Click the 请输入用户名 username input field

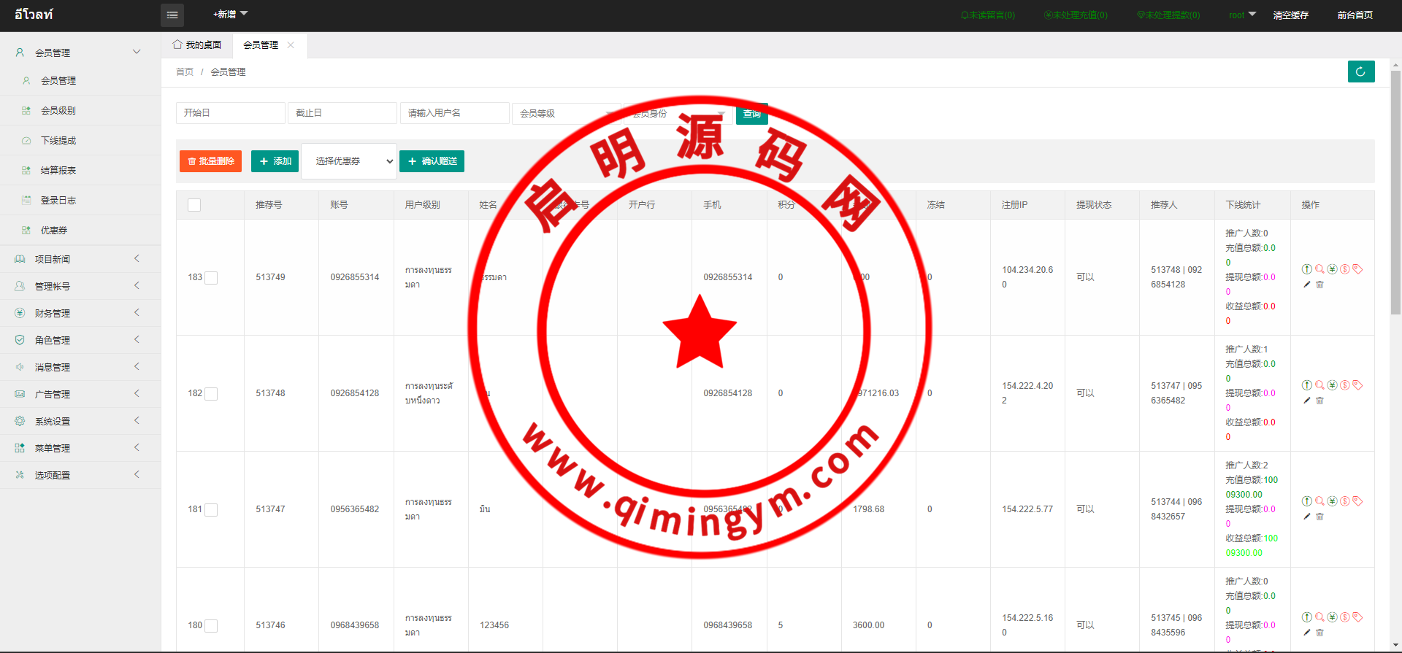(454, 113)
